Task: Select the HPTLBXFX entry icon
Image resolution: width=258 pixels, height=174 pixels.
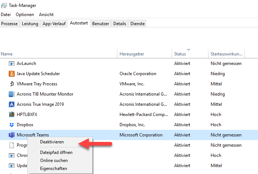Action: coord(11,115)
